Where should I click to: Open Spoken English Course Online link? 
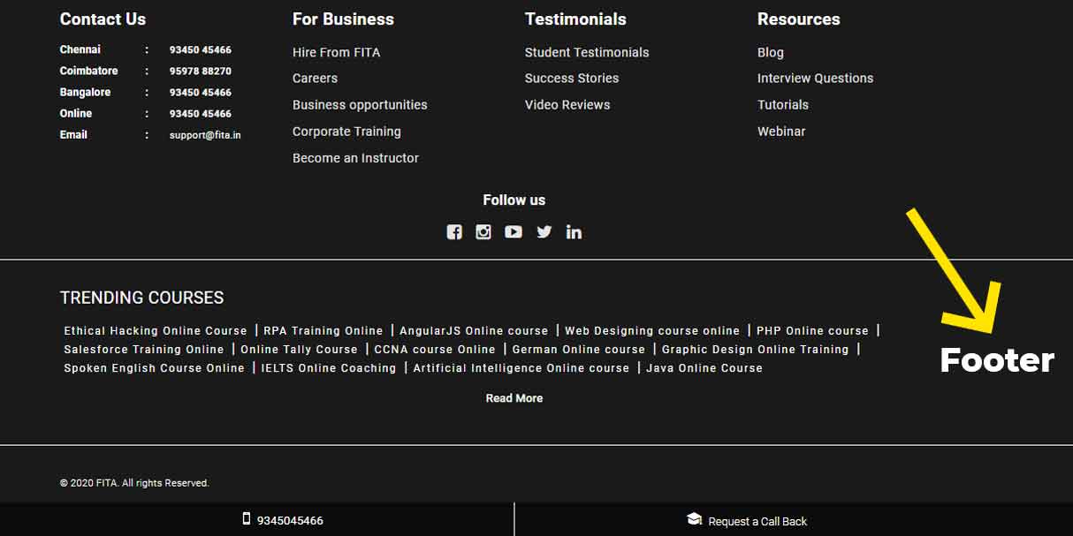coord(154,368)
